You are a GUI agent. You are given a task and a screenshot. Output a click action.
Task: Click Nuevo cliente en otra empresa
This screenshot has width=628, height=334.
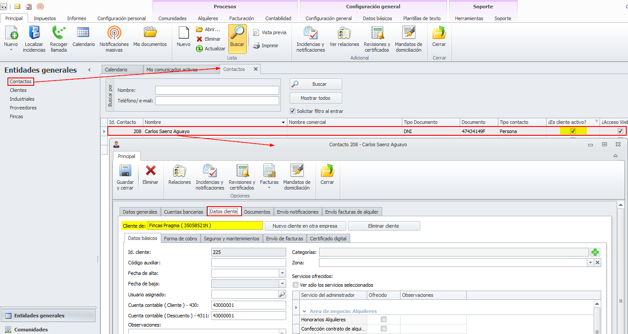(x=305, y=226)
